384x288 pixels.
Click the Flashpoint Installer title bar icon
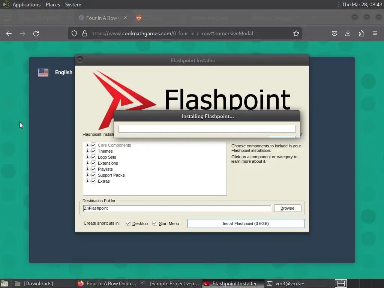(x=80, y=59)
